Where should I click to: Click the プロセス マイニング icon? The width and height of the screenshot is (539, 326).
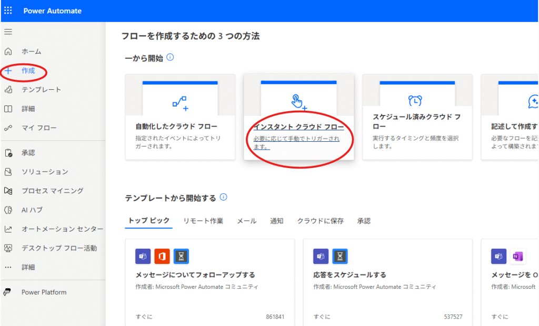point(8,191)
